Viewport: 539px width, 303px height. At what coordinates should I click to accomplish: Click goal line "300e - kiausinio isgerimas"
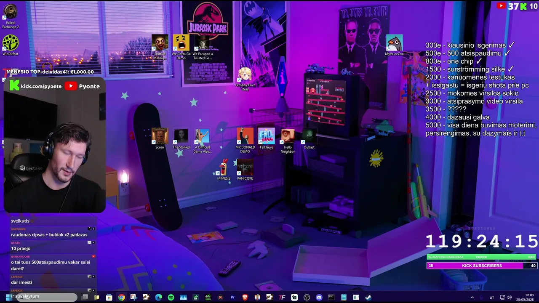[470, 45]
